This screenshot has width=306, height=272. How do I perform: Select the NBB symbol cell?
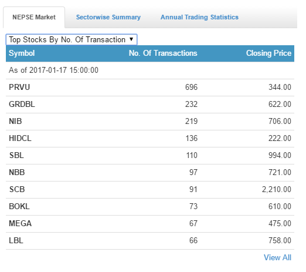17,173
